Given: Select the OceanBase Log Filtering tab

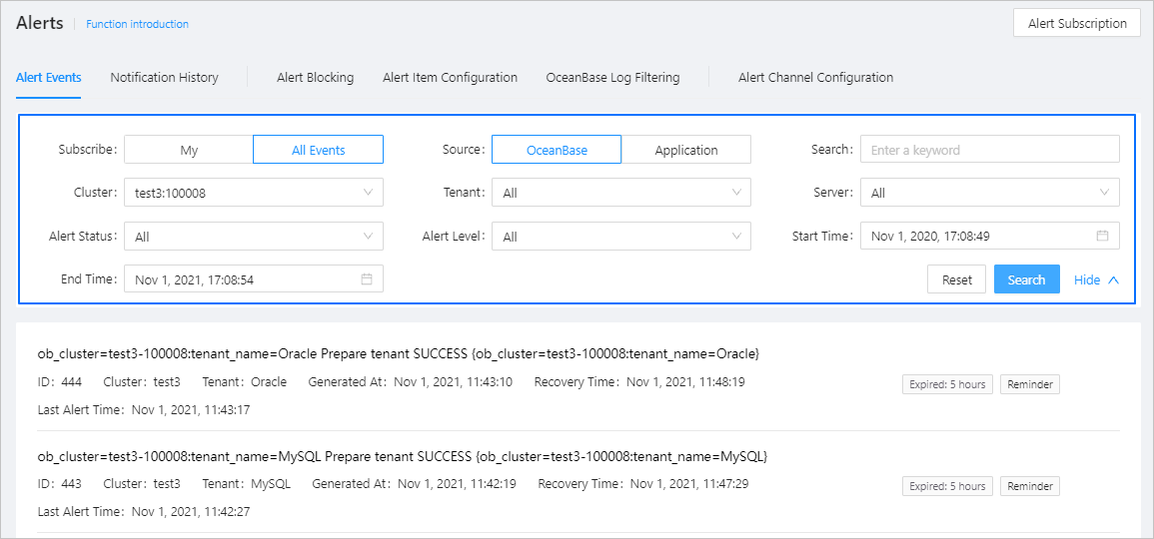Looking at the screenshot, I should tap(612, 77).
